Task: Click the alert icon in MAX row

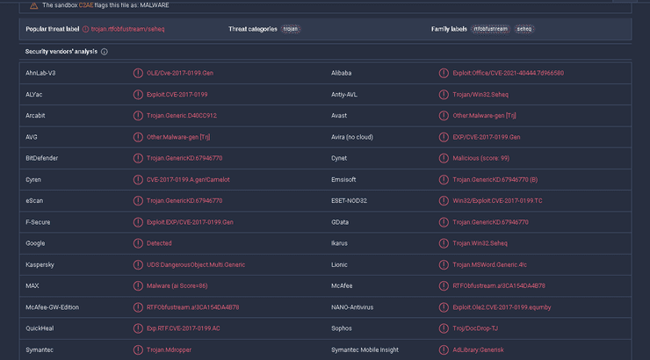Action: (x=138, y=286)
